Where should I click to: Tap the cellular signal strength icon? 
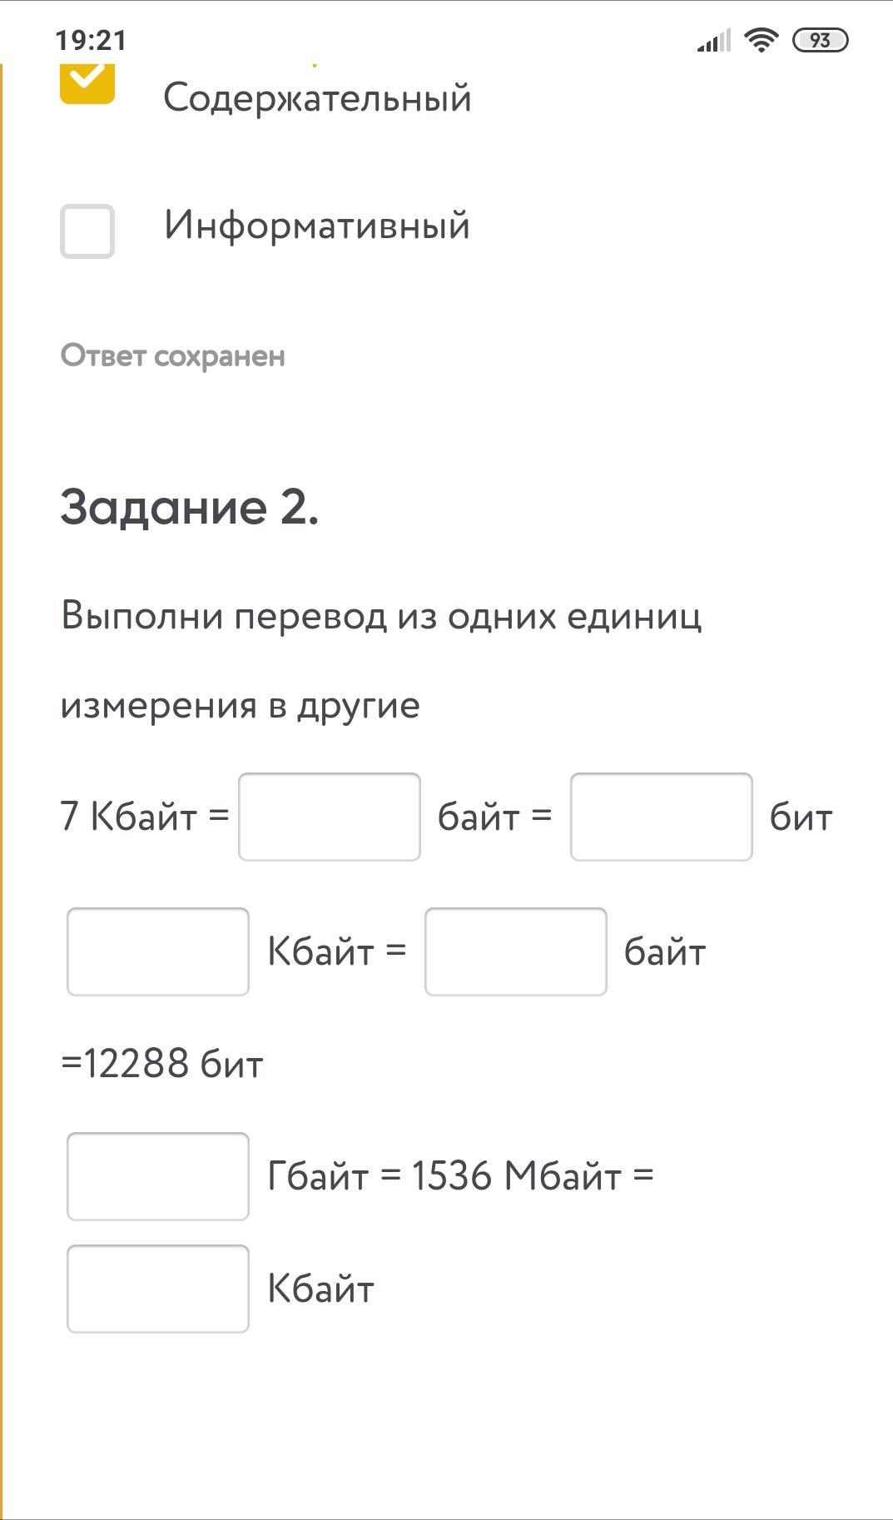tap(714, 40)
